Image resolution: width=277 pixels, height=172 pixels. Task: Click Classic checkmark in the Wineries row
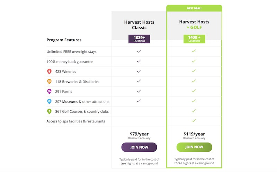coord(139,71)
